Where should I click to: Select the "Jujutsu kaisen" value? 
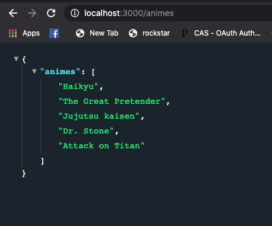coord(99,116)
